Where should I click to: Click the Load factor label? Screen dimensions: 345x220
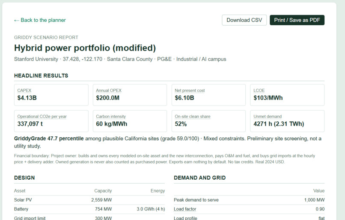click(x=185, y=209)
